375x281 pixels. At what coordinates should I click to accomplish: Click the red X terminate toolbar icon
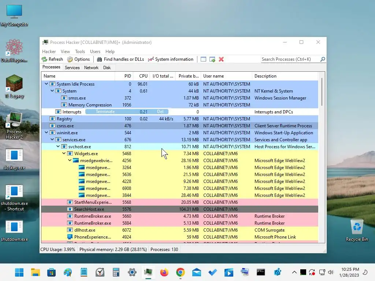221,59
